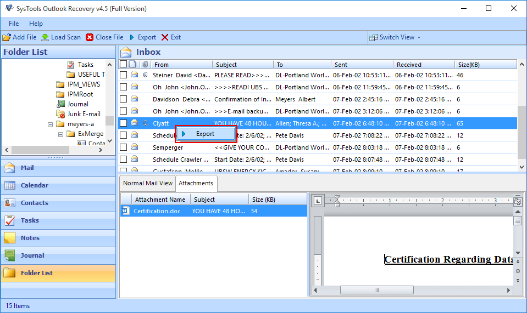The height and width of the screenshot is (313, 527).
Task: Click folder tree scroll up arrow
Action: pos(109,64)
